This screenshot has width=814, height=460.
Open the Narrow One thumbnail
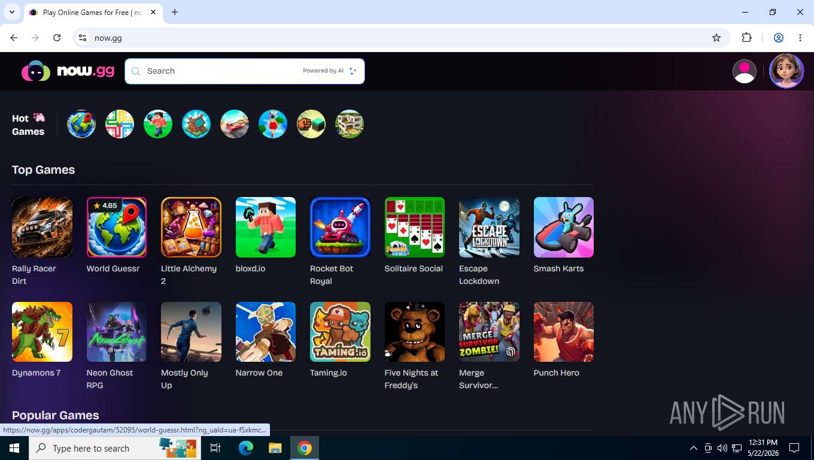266,332
